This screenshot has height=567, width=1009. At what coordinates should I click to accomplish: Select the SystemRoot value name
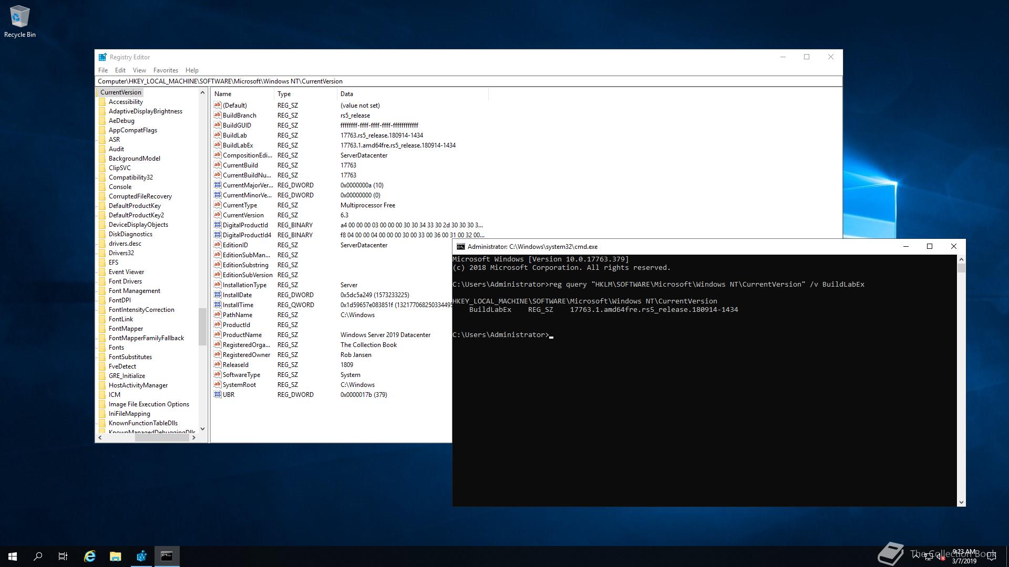pyautogui.click(x=239, y=385)
